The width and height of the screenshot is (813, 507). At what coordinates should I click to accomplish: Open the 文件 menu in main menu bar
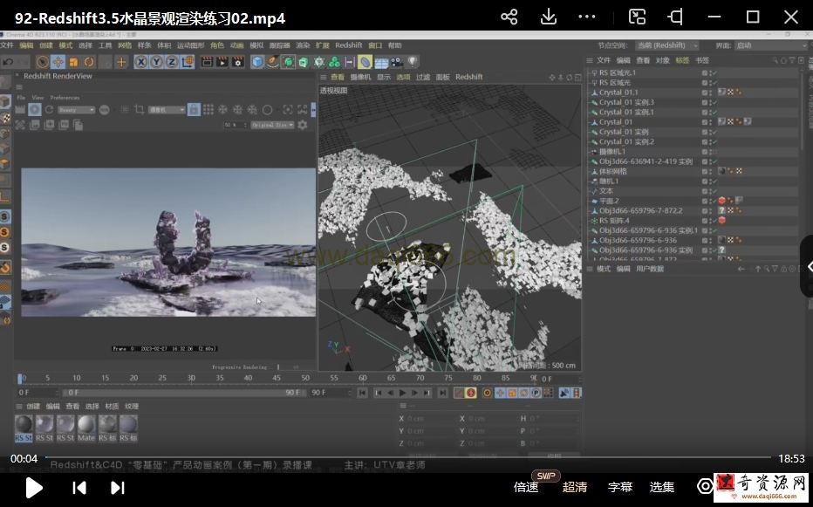coord(7,45)
